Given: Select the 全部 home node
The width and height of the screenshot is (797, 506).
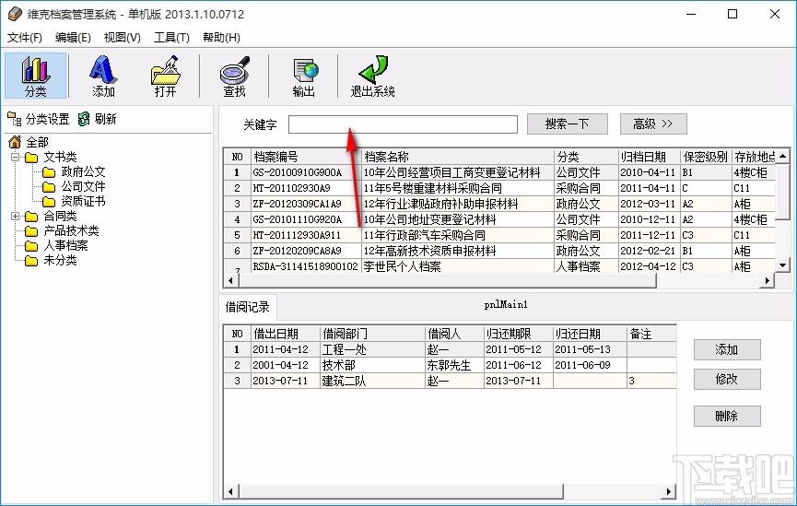Looking at the screenshot, I should 29,142.
